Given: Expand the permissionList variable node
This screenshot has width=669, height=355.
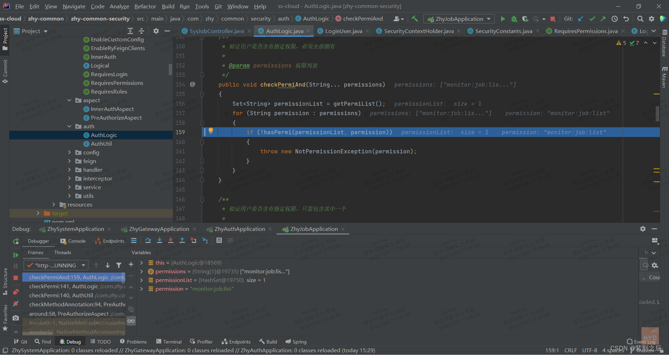Looking at the screenshot, I should point(141,280).
